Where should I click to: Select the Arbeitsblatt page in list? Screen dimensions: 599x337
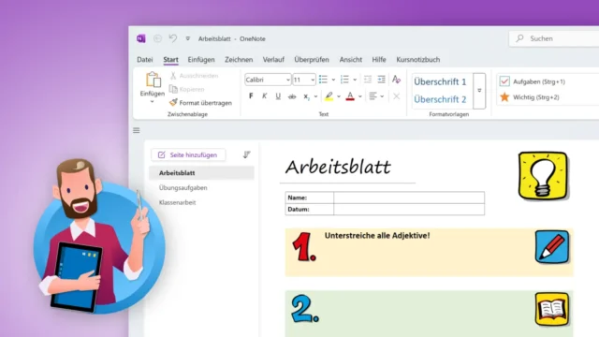[201, 172]
